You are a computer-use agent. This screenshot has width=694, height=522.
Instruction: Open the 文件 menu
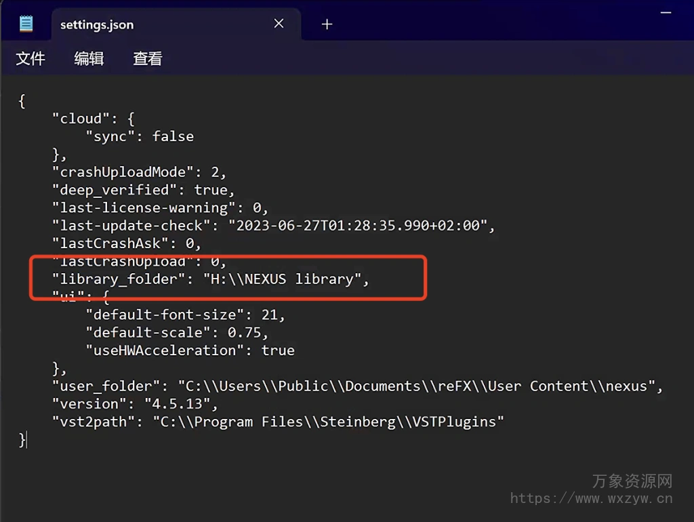coord(30,59)
